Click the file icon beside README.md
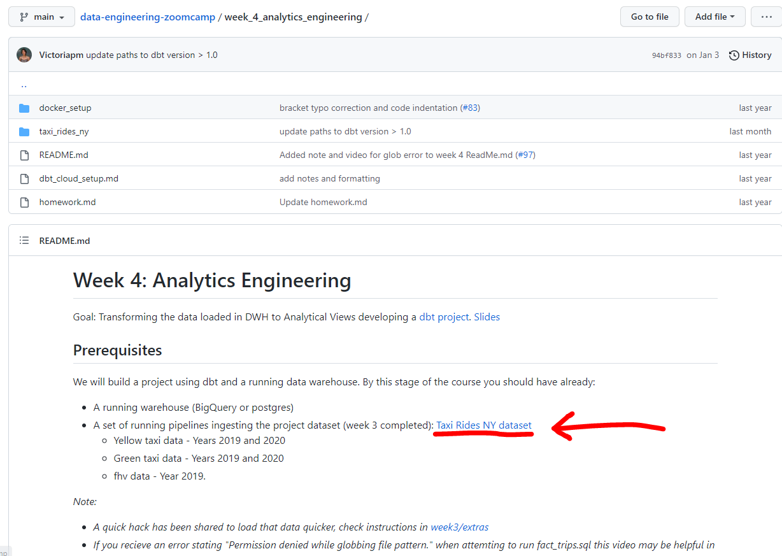The image size is (782, 556). point(24,155)
